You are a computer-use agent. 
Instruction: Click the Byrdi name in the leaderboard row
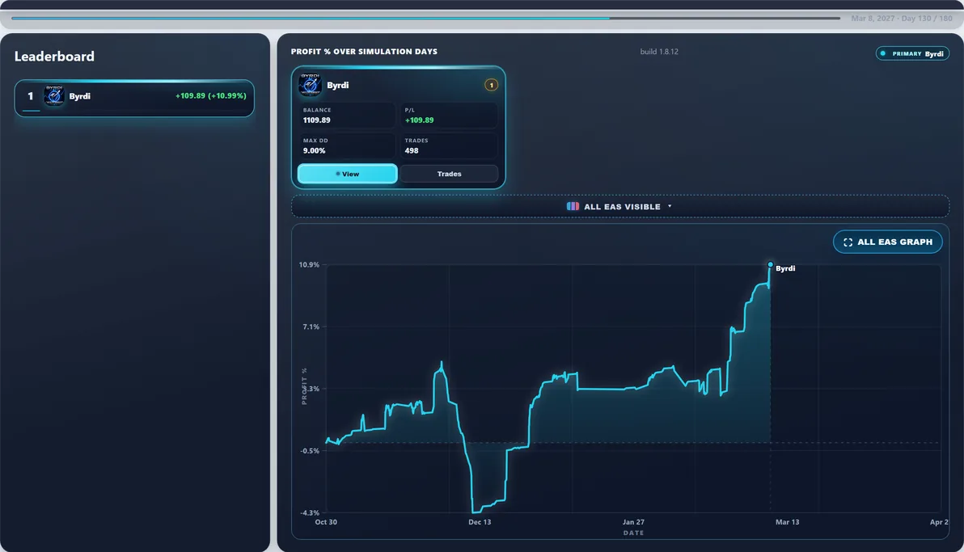[x=80, y=96]
